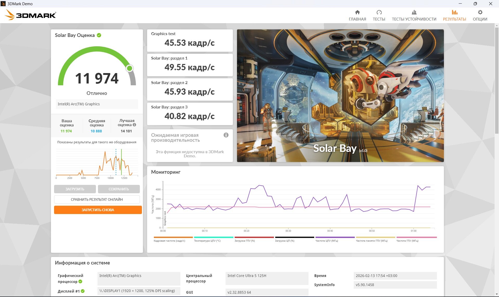Toggle the CPU temperature legend series
This screenshot has width=499, height=297.
207,241
